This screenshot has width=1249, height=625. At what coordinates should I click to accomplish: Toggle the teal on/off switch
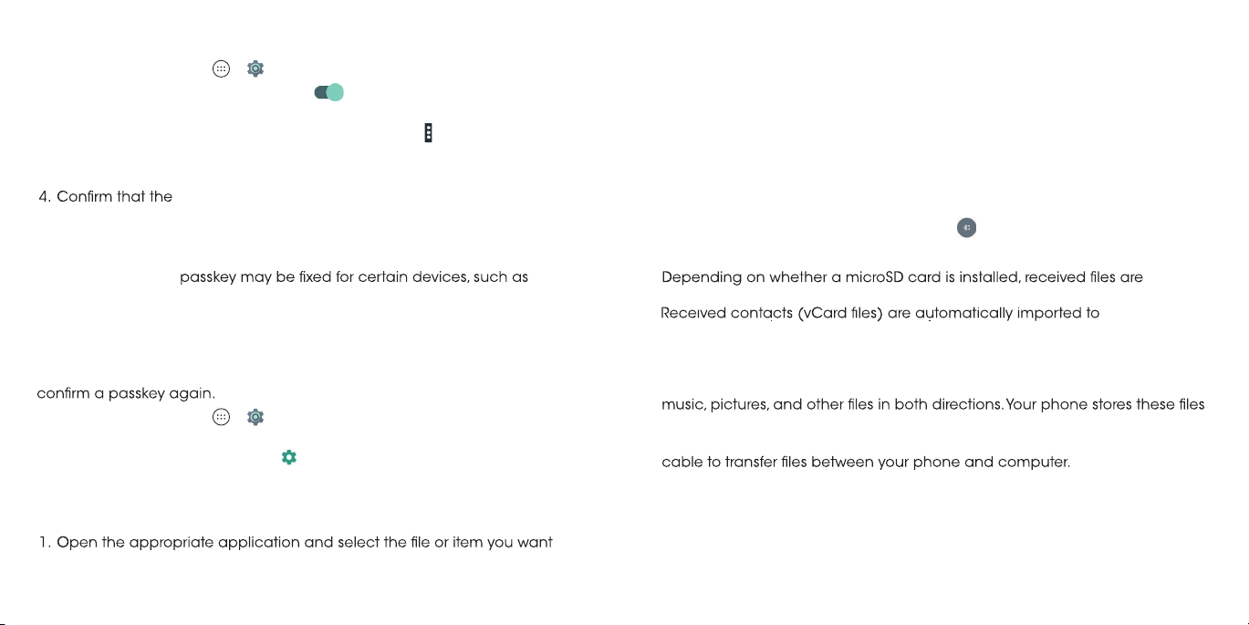[329, 92]
